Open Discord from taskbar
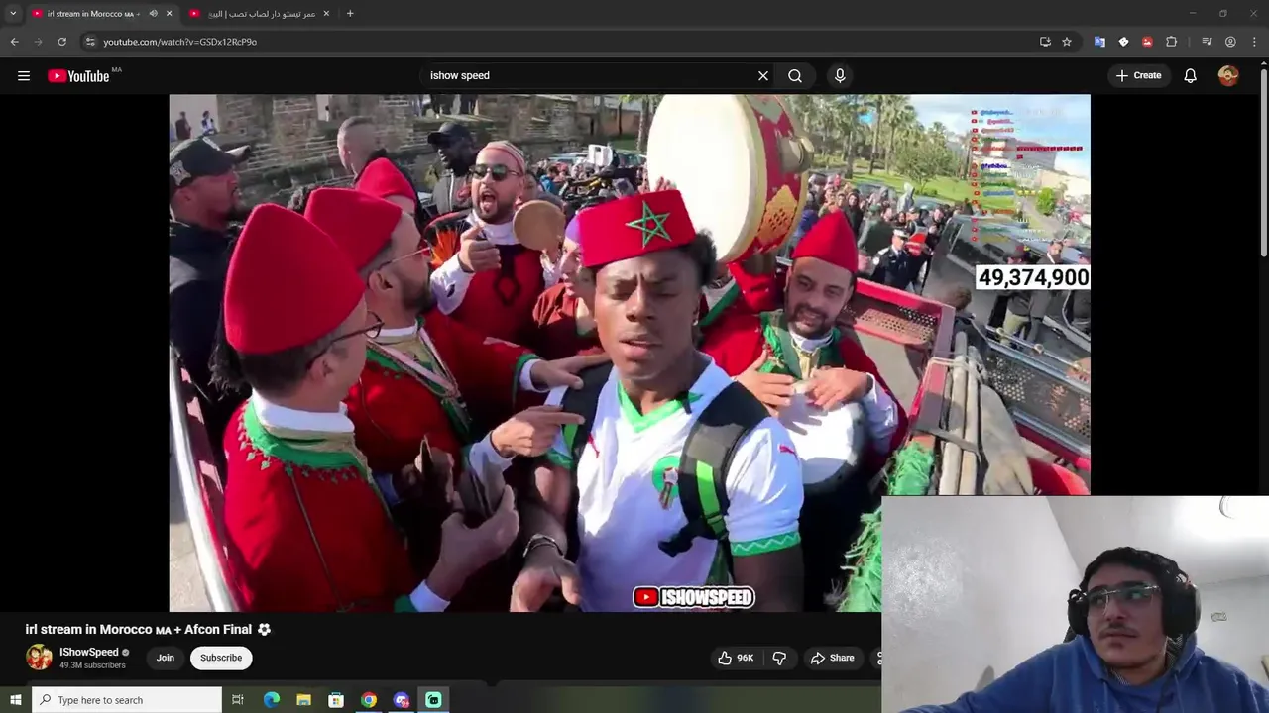 pyautogui.click(x=402, y=700)
